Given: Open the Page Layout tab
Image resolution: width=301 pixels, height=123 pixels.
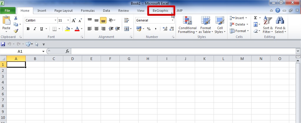Looking at the screenshot, I should 63,11.
